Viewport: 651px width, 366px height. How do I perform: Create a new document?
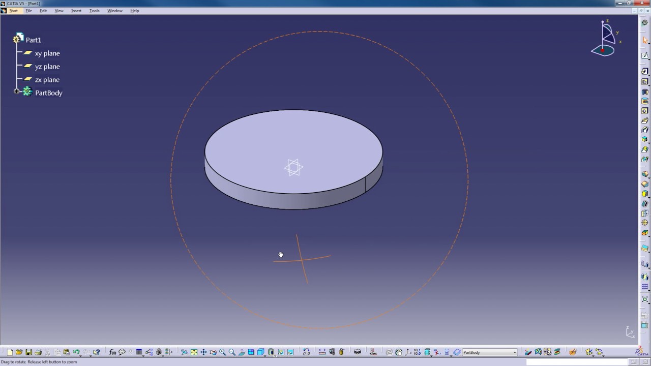click(x=10, y=352)
